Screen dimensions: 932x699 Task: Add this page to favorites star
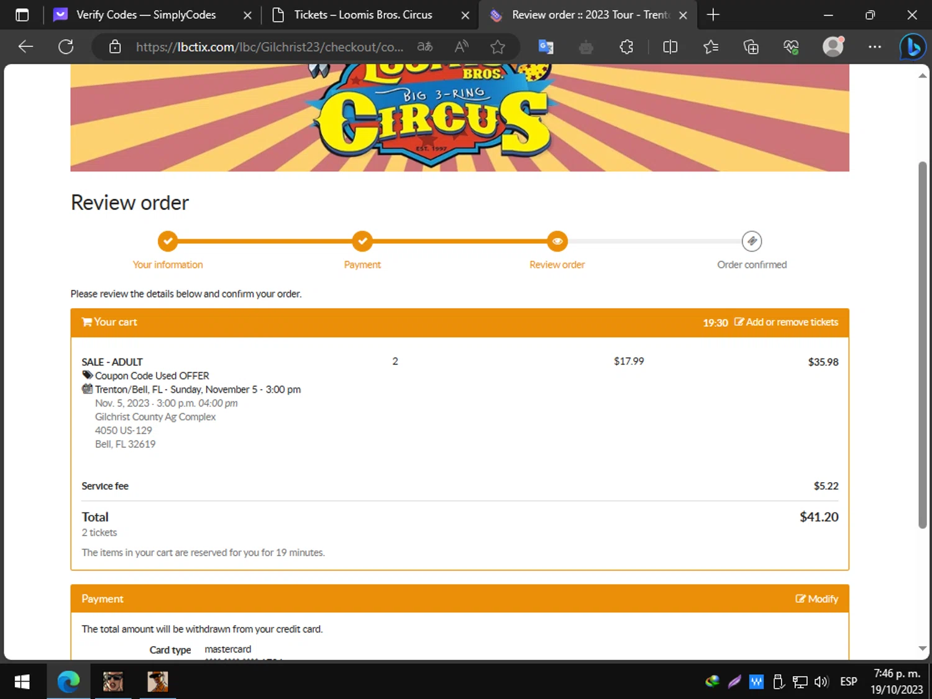coord(498,47)
